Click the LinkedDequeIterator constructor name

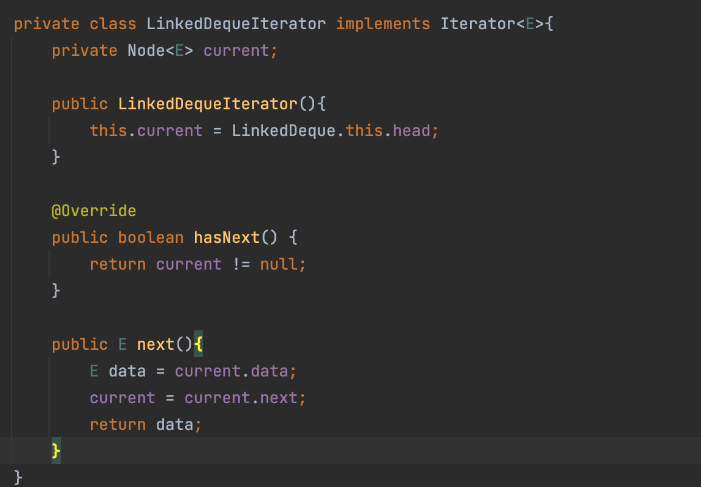click(208, 104)
